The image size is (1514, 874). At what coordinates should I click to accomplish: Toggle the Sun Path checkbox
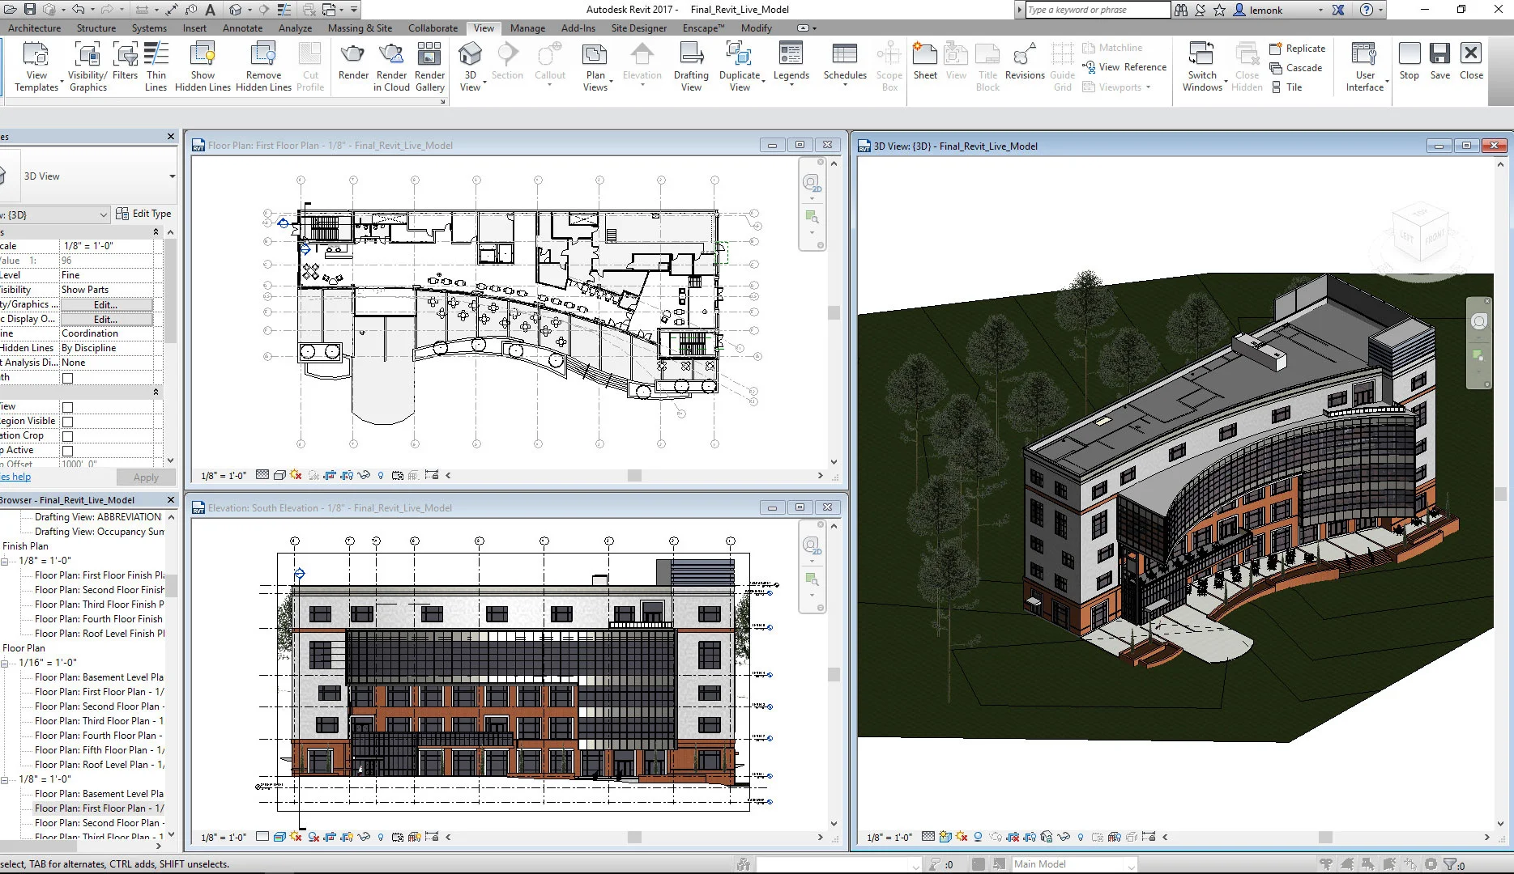(x=68, y=378)
